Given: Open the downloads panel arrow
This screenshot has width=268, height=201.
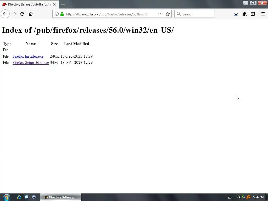Looking at the screenshot, I should coord(236,14).
